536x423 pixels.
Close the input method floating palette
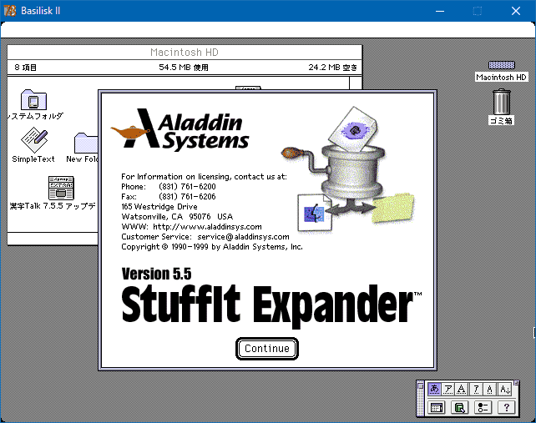pyautogui.click(x=421, y=385)
